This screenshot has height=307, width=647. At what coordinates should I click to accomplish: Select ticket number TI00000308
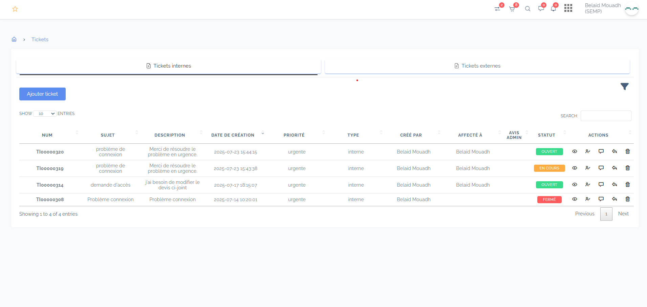click(x=50, y=200)
